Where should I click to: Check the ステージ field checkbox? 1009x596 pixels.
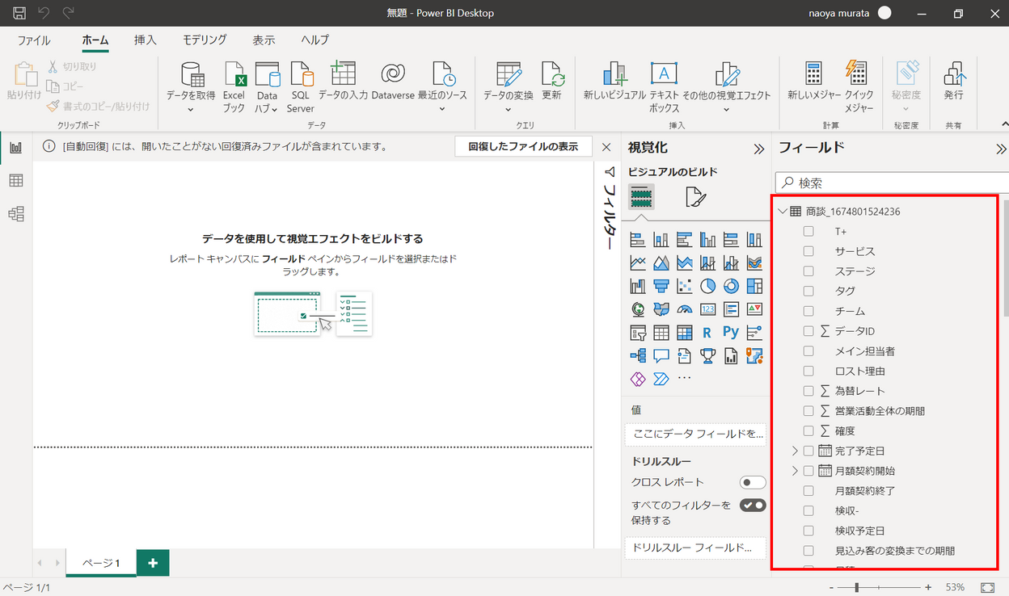808,271
